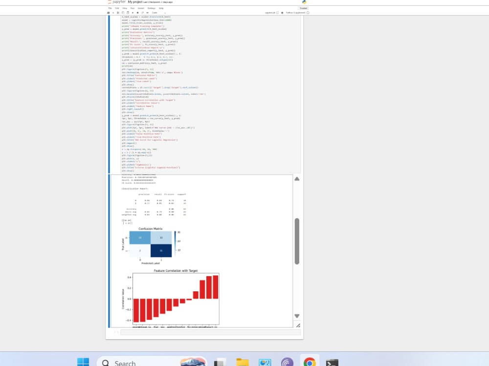The height and width of the screenshot is (366, 489).
Task: Click the empty cell input field below the output
Action: (x=210, y=332)
